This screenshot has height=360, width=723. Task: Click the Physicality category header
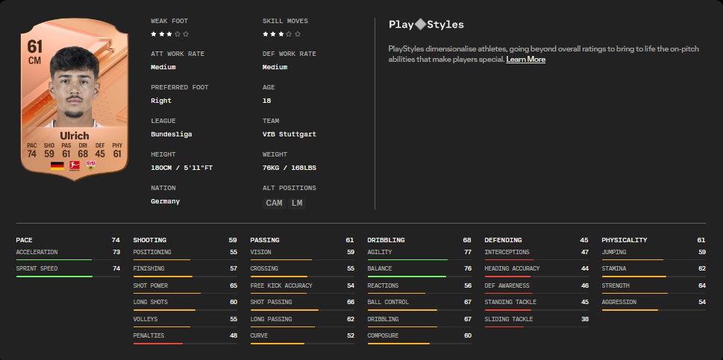(x=624, y=240)
